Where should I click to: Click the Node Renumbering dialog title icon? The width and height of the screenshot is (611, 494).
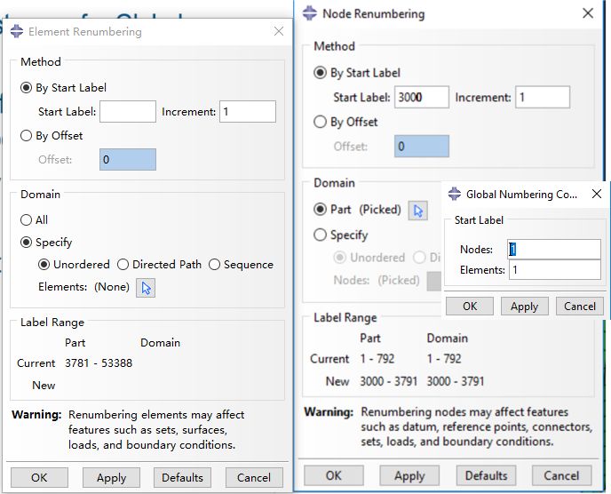click(x=310, y=13)
